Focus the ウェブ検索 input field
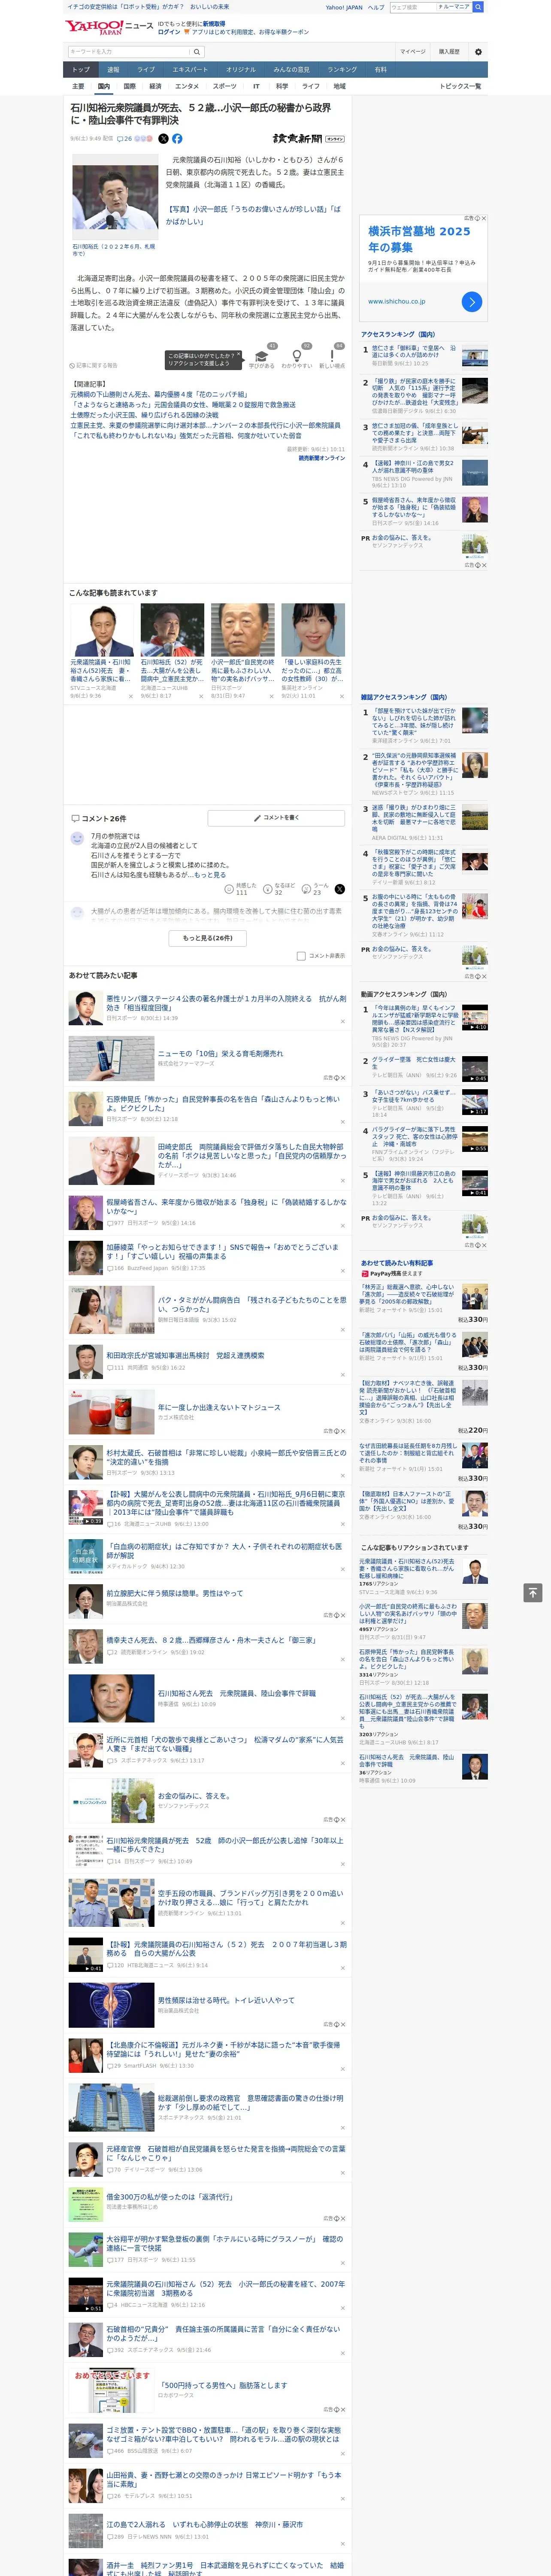 (x=412, y=7)
